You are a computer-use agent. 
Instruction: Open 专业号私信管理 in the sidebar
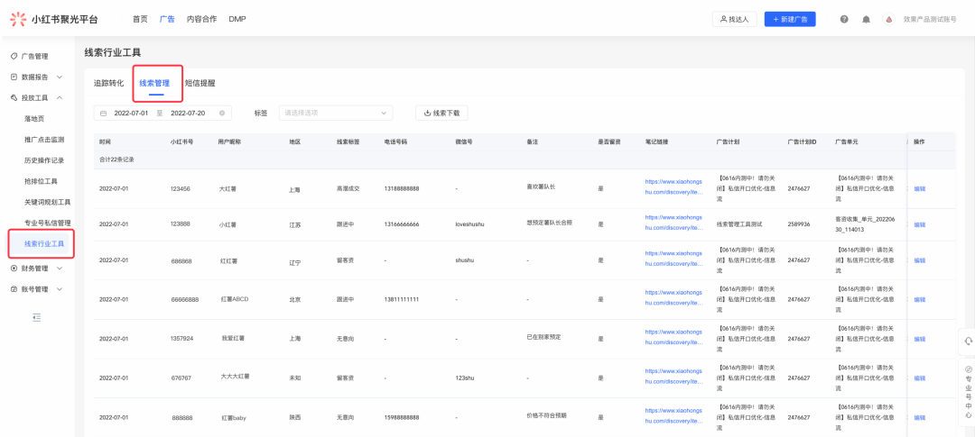pos(48,223)
